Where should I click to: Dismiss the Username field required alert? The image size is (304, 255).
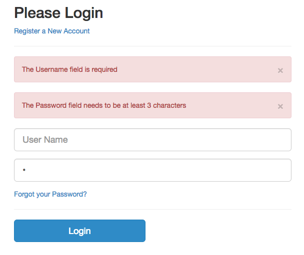pos(280,70)
